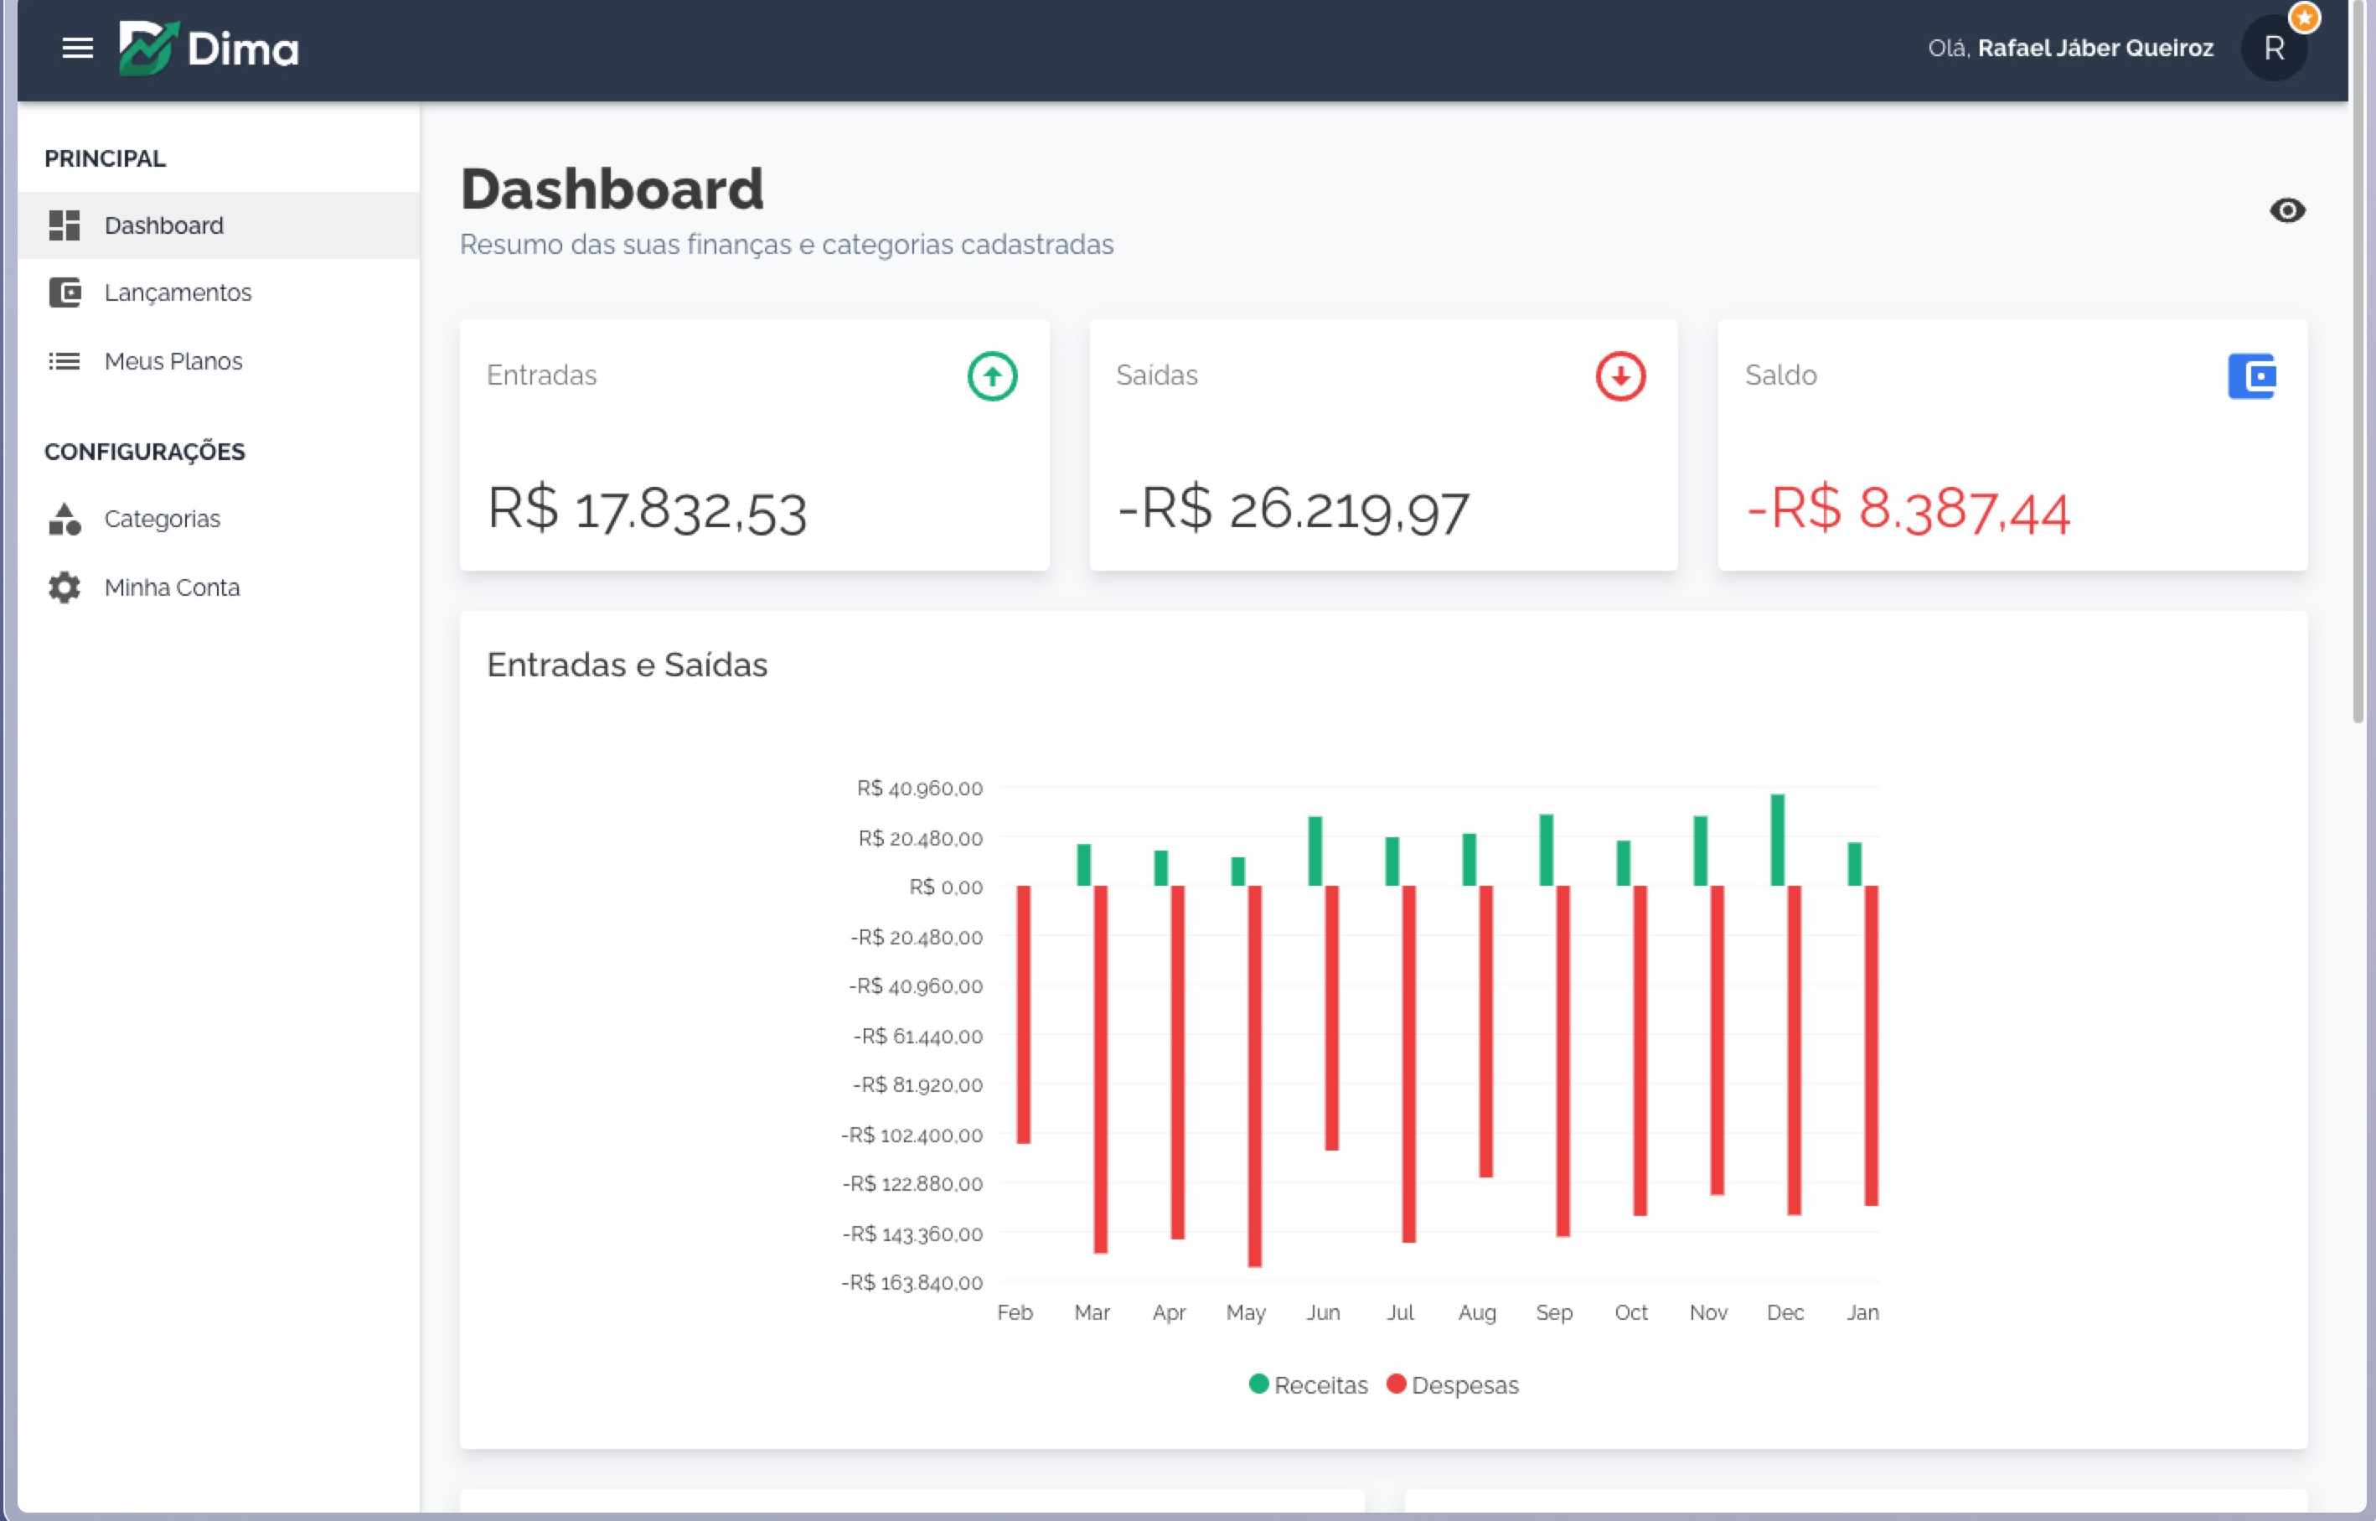Click the Lançamentos wallet icon in sidebar
The width and height of the screenshot is (2376, 1521).
65,292
